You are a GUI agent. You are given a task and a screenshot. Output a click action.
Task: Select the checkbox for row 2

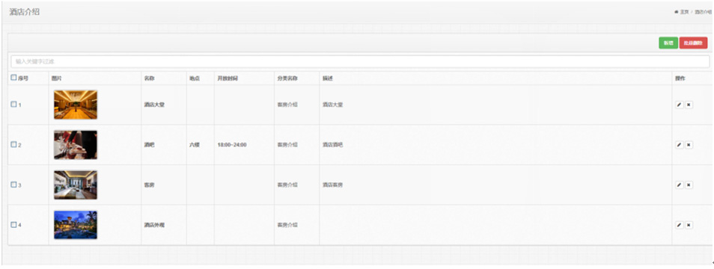[x=13, y=144]
